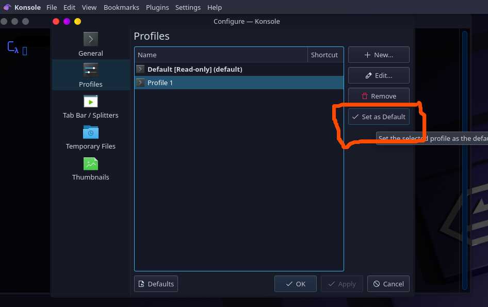Click the Shortcut column header
The image size is (488, 307).
(326, 55)
